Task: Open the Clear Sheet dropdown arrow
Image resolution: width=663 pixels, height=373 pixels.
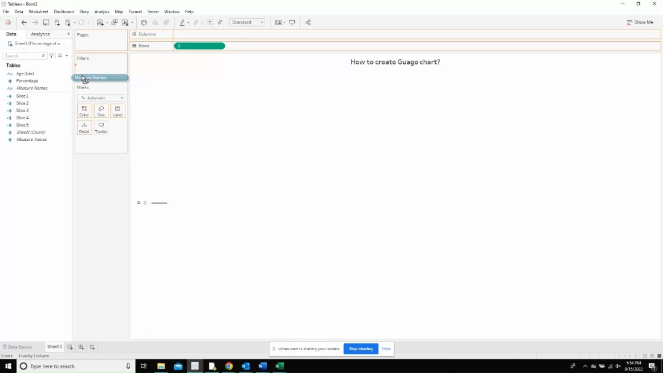Action: tap(132, 23)
